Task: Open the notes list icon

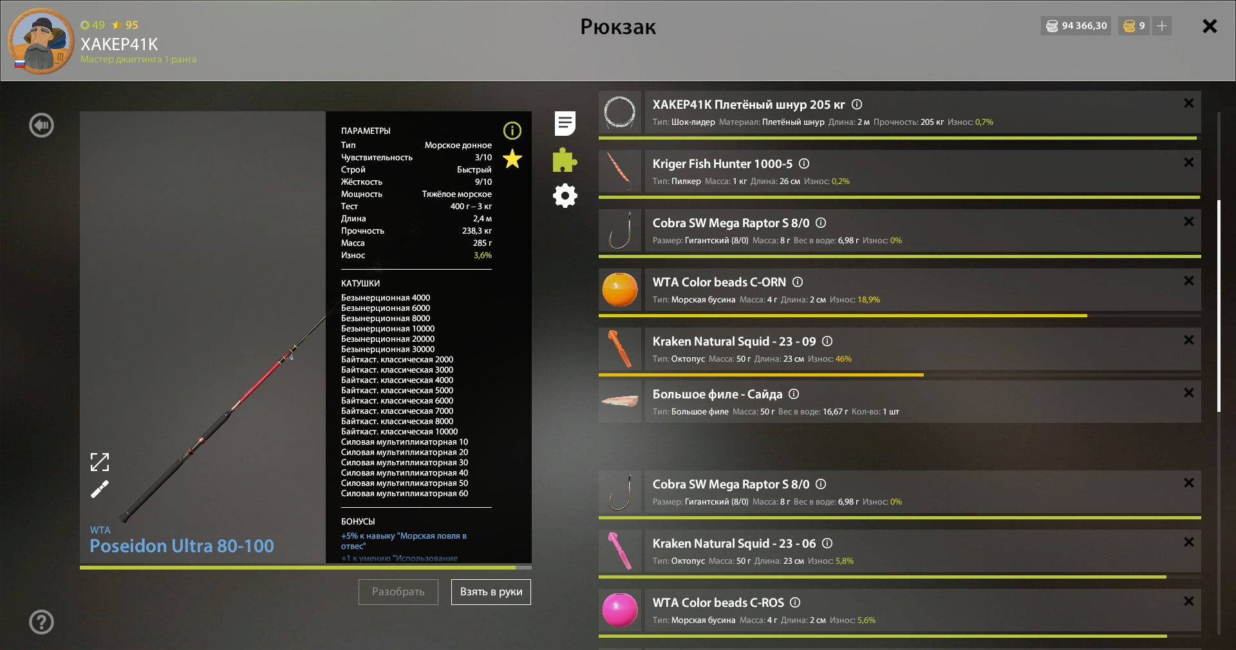Action: pyautogui.click(x=565, y=124)
